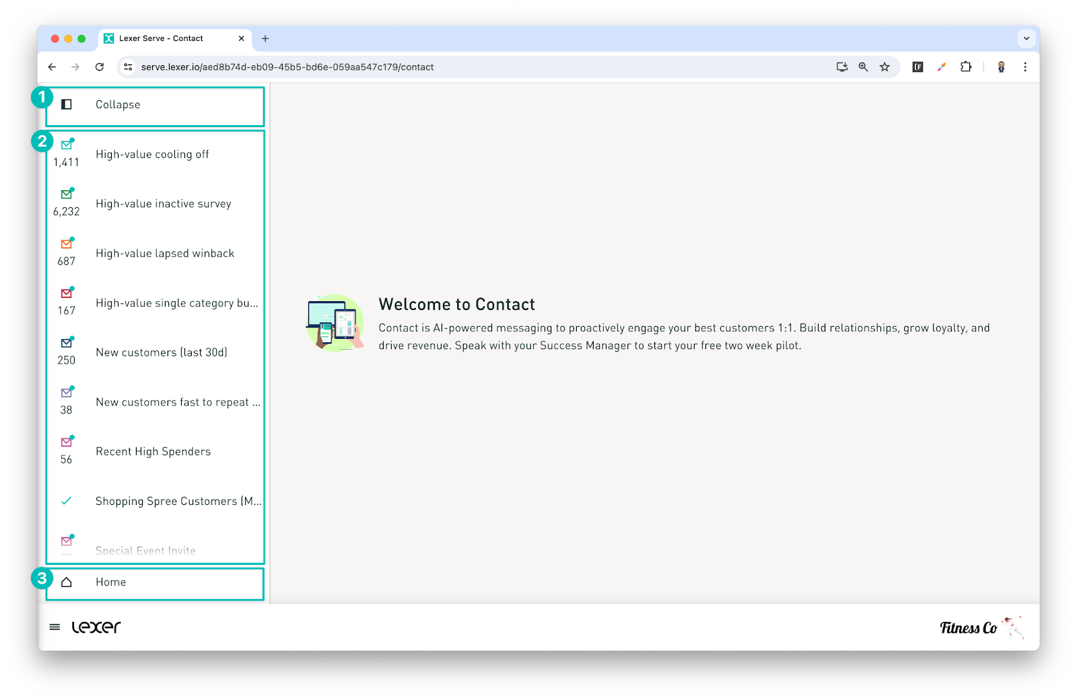Click the 6,232 count for inactive survey
Screen dimensions: 1077x700
(67, 212)
